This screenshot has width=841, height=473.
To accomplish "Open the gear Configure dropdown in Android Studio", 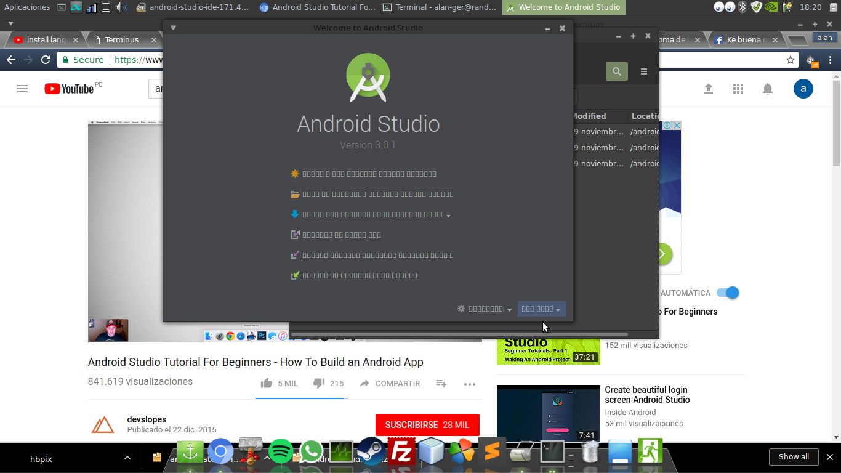I will pos(485,309).
